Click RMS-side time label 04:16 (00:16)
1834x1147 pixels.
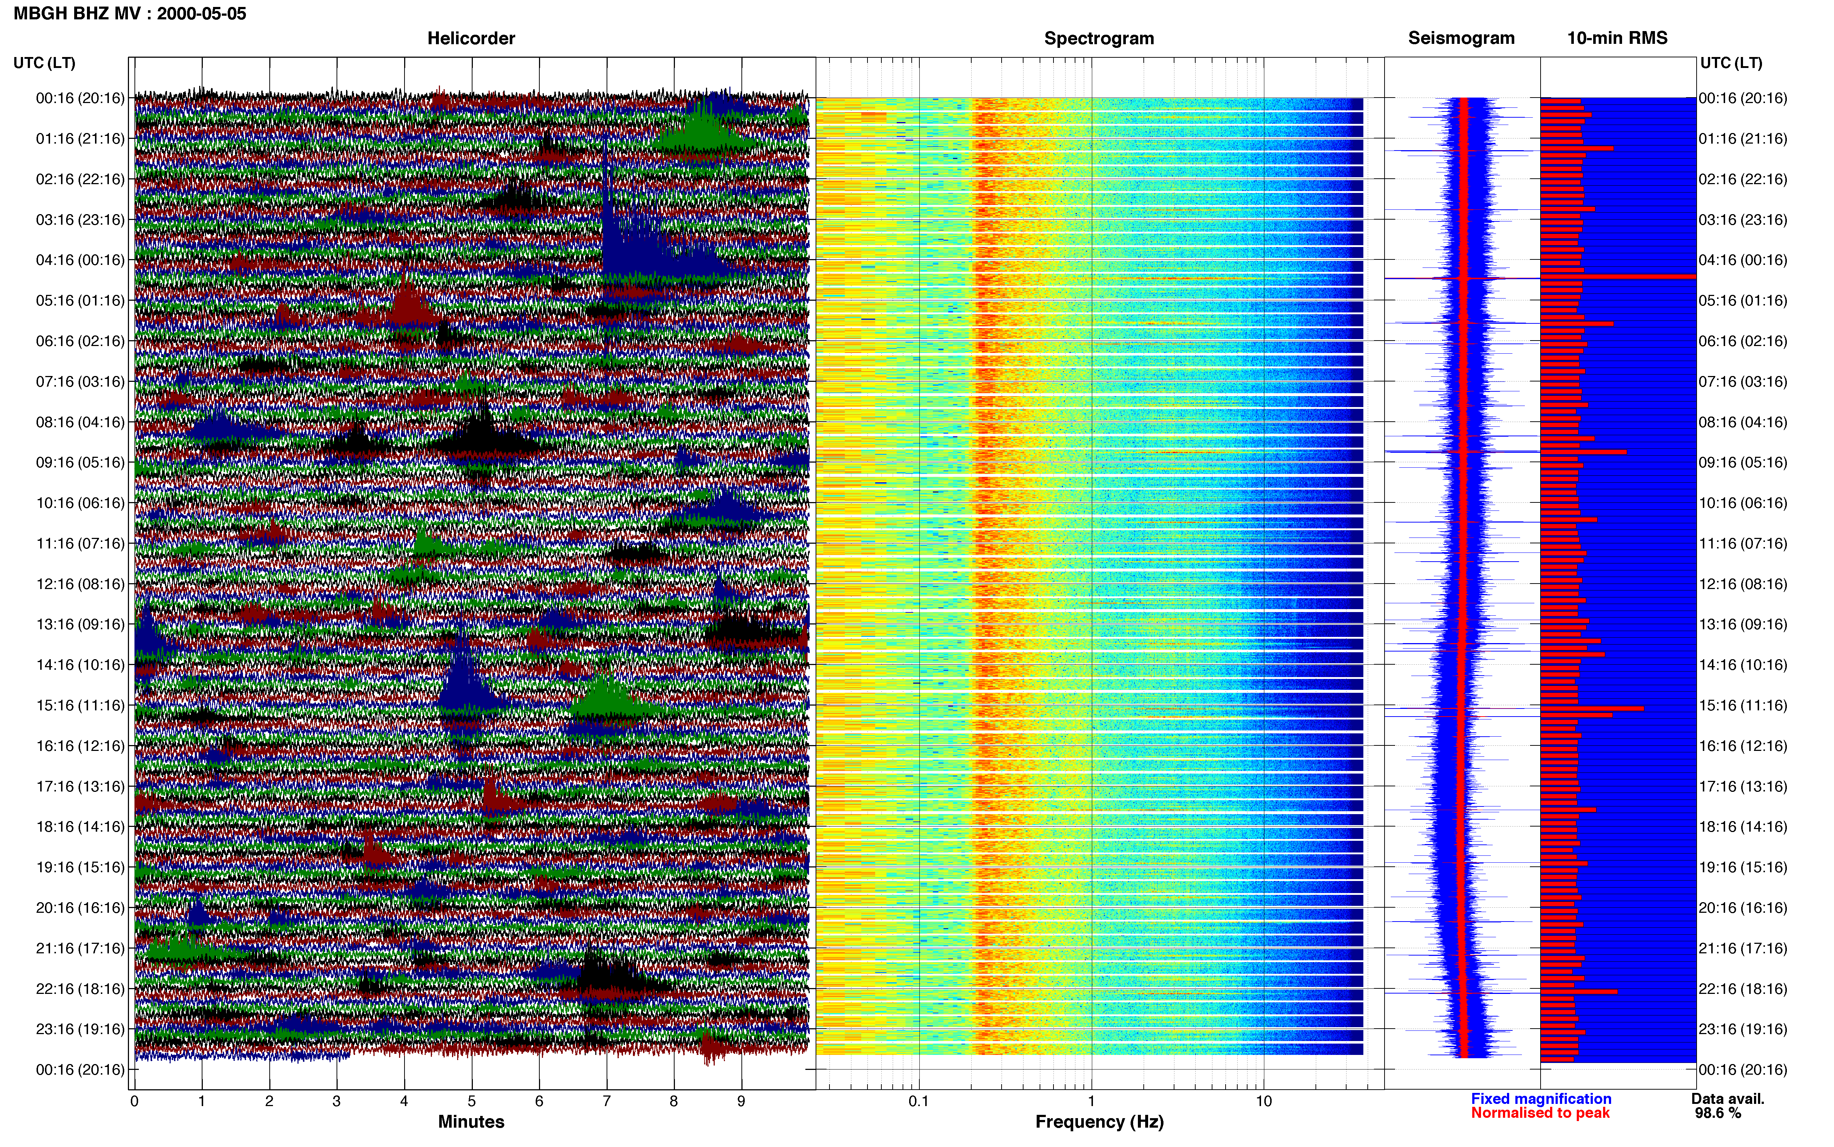point(1743,260)
